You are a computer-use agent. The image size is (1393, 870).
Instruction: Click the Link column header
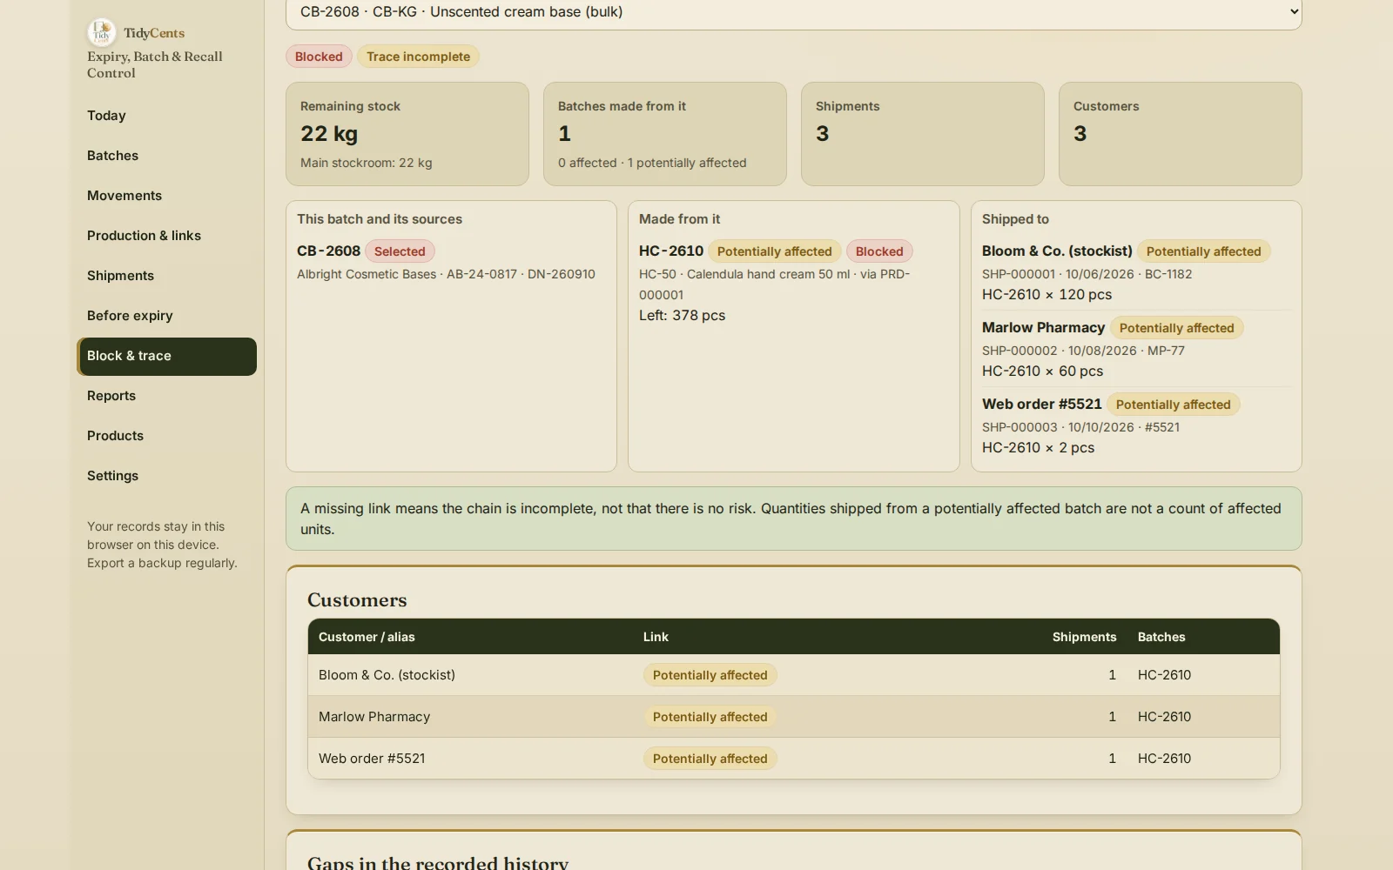pos(656,637)
